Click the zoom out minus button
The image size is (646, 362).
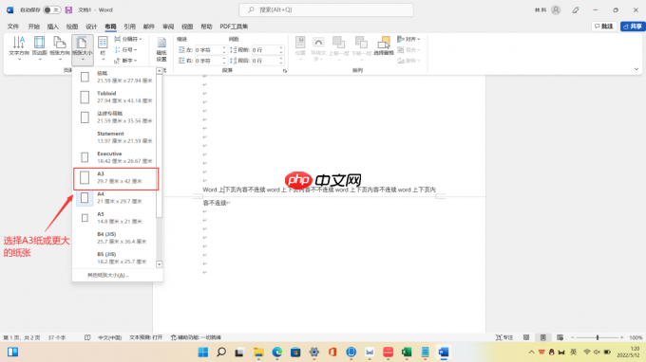tap(572, 337)
